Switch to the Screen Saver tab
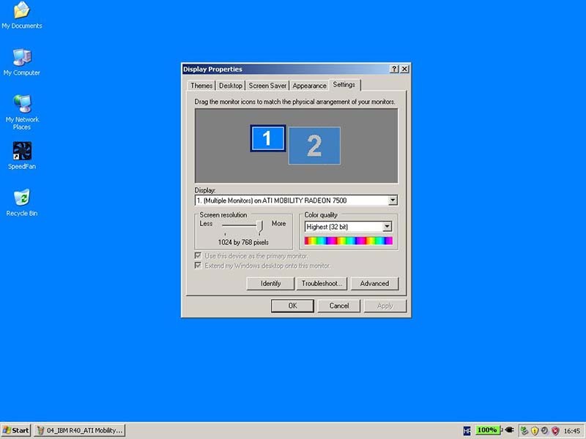Viewport: 586px width, 439px height. coord(267,86)
